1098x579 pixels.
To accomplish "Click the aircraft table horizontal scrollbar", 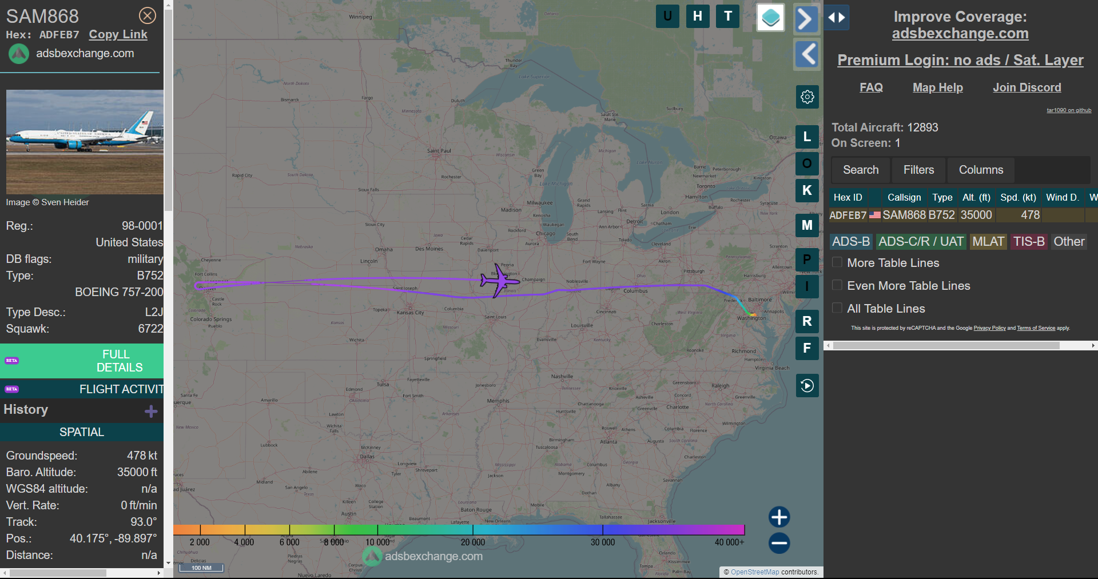I will coord(946,346).
